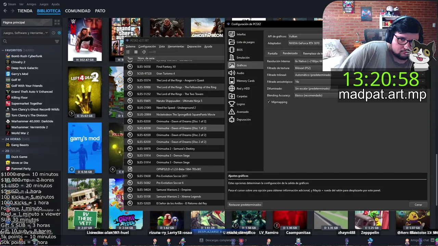
Task: Click the Steam library search field
Action: coord(27,41)
